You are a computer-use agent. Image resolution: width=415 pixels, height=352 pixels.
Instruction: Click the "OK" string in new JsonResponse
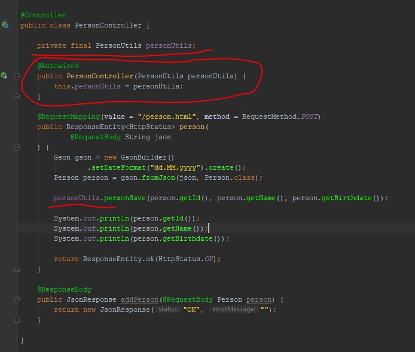coord(191,310)
